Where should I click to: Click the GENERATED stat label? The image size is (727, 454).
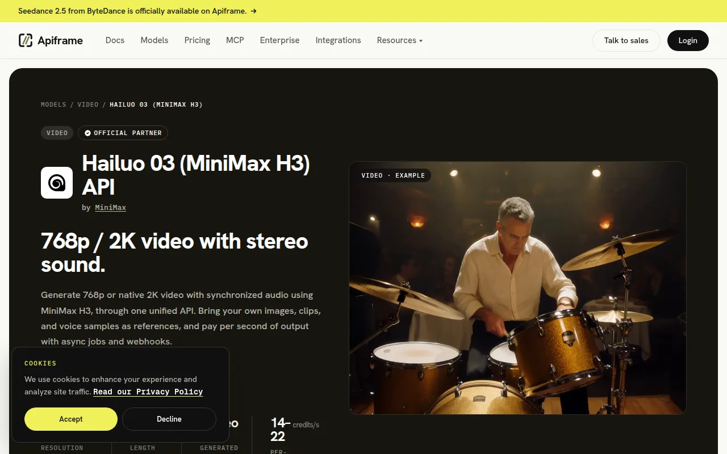[x=219, y=448]
